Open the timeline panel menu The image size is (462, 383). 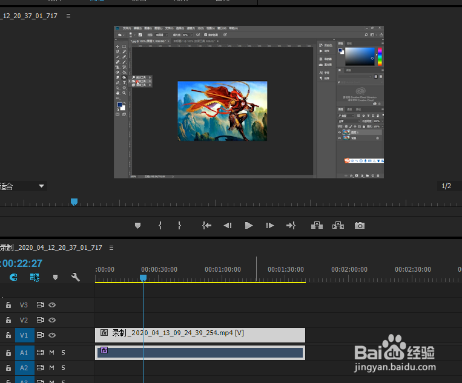(x=111, y=248)
